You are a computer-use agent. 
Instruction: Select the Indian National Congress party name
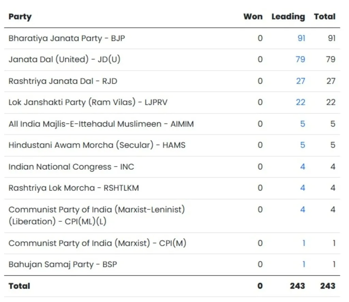coord(71,167)
